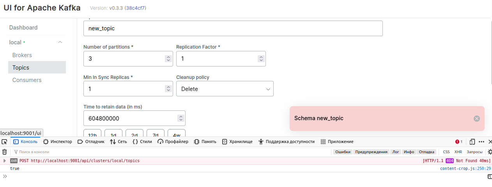This screenshot has height=187, width=492.
Task: Click the 404 status code badge
Action: 450,161
